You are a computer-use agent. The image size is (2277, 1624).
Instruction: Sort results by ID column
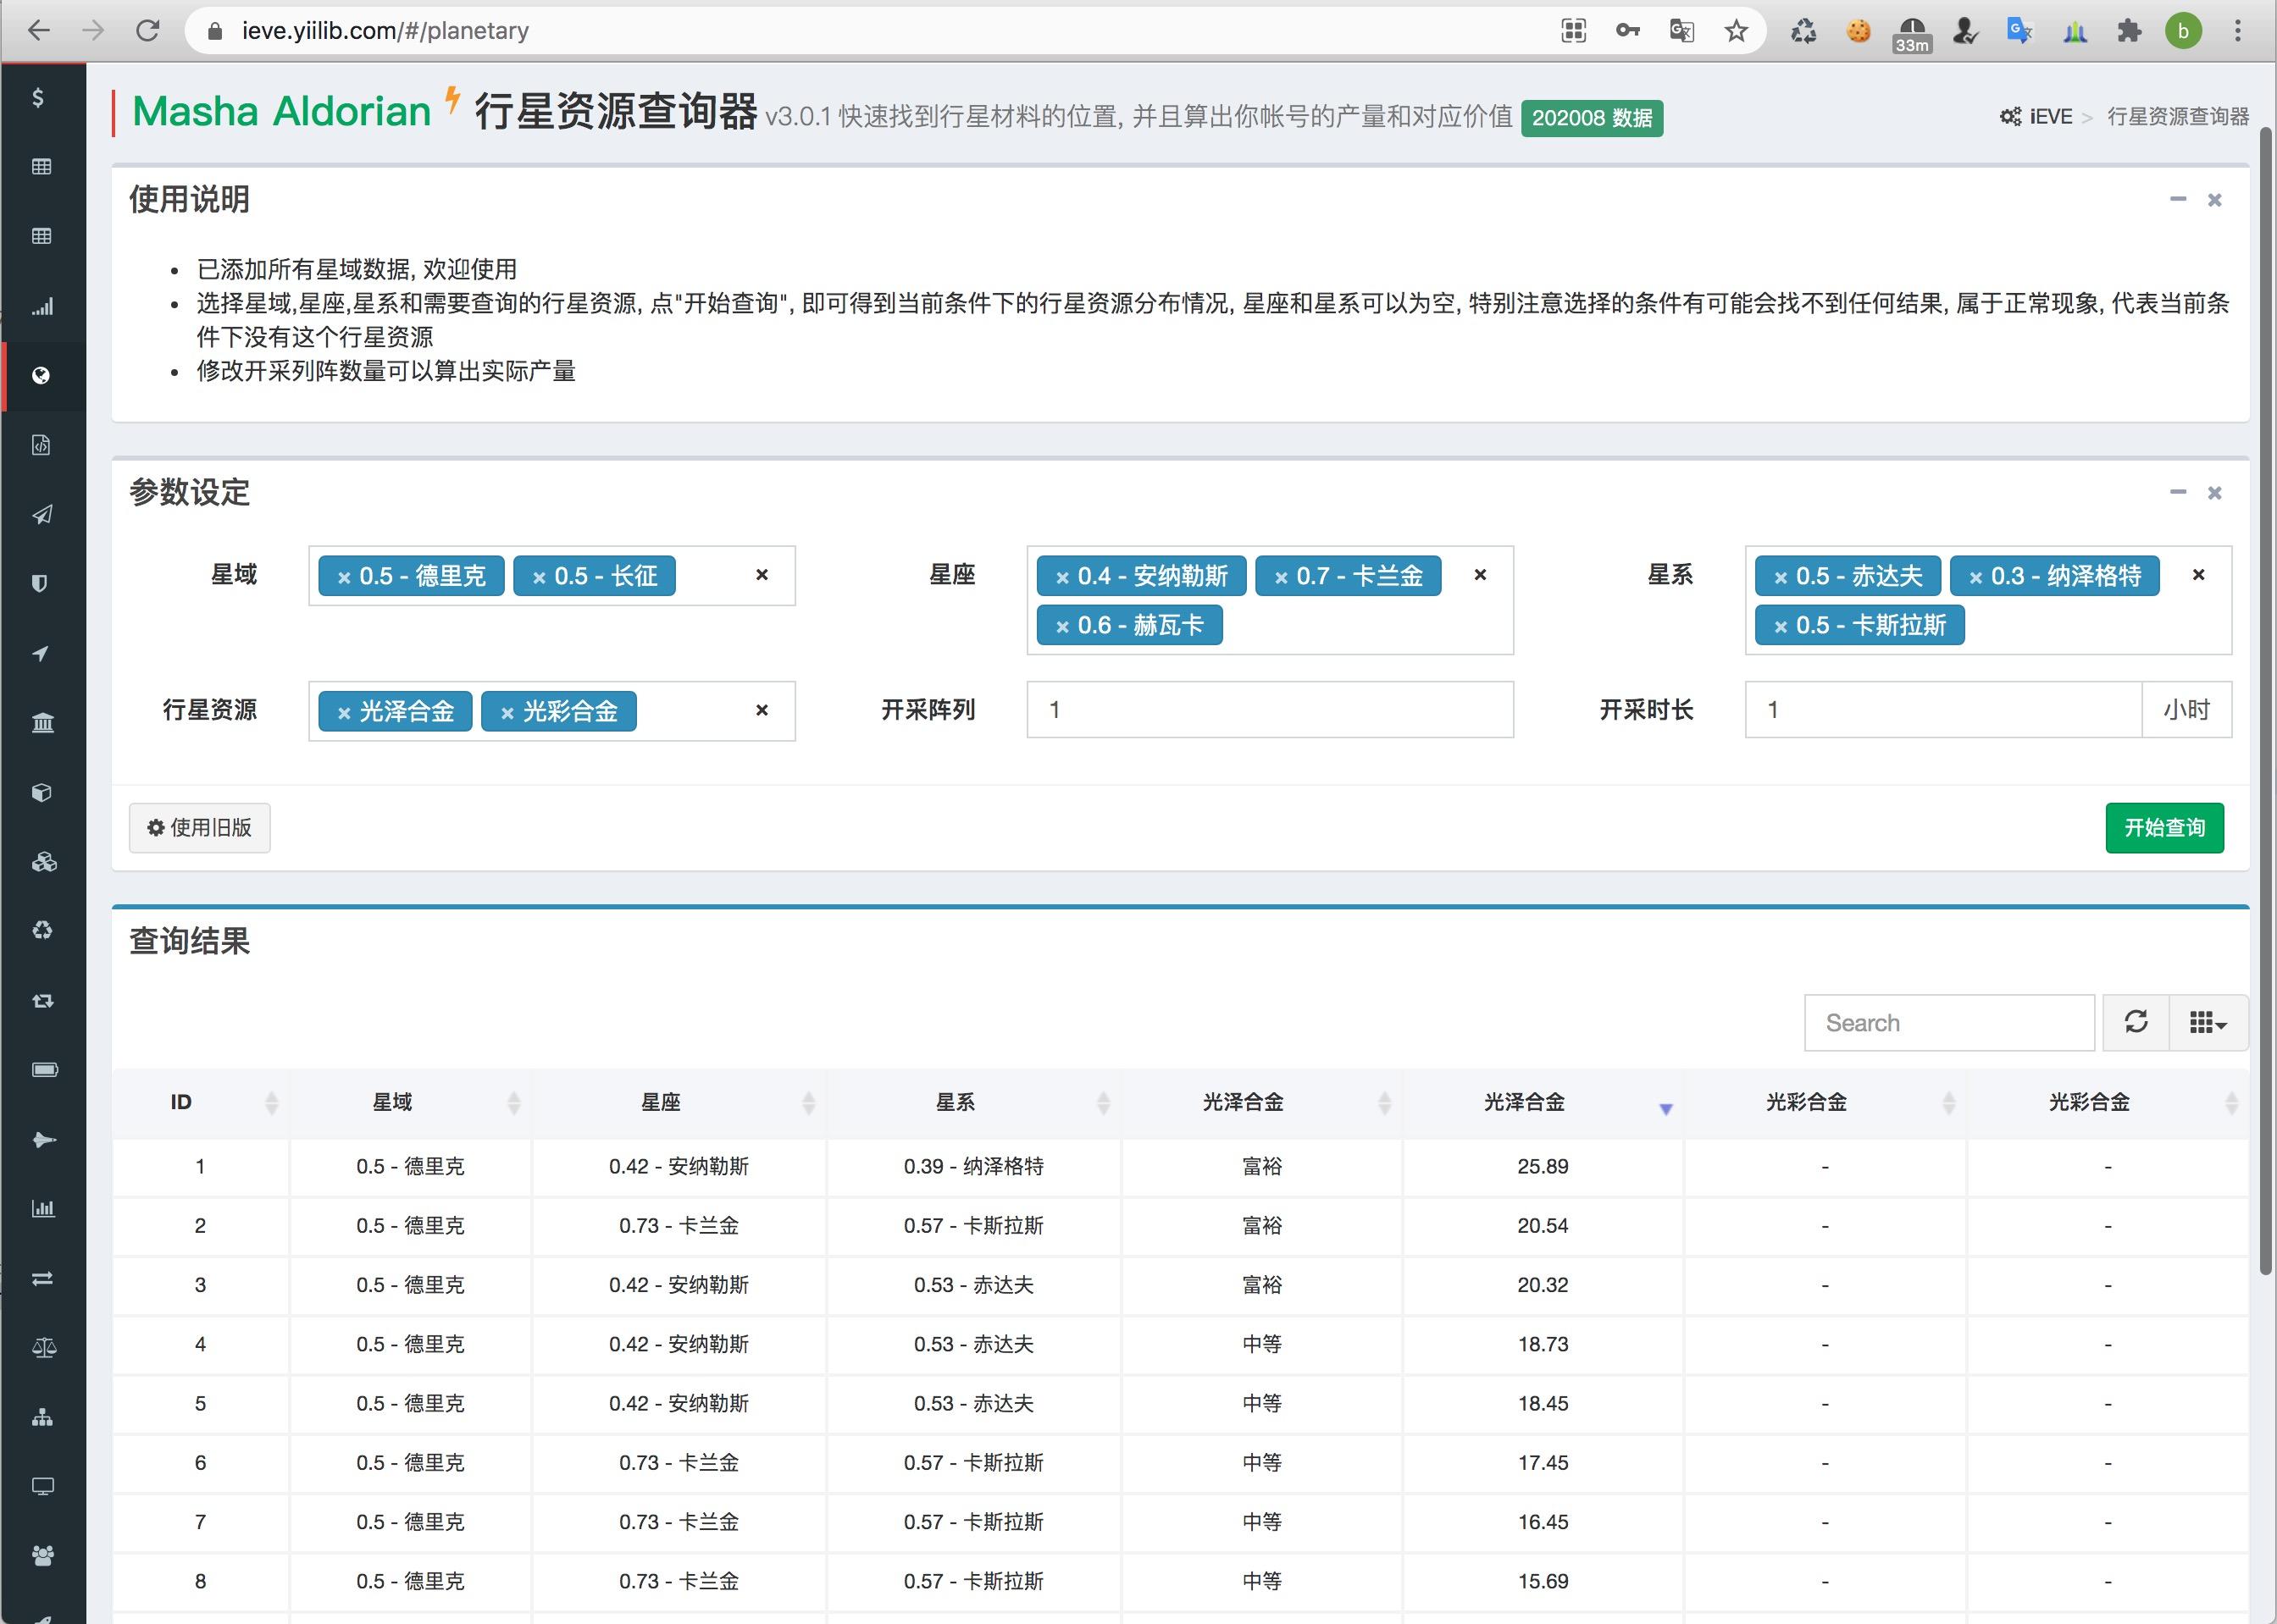pos(200,1103)
